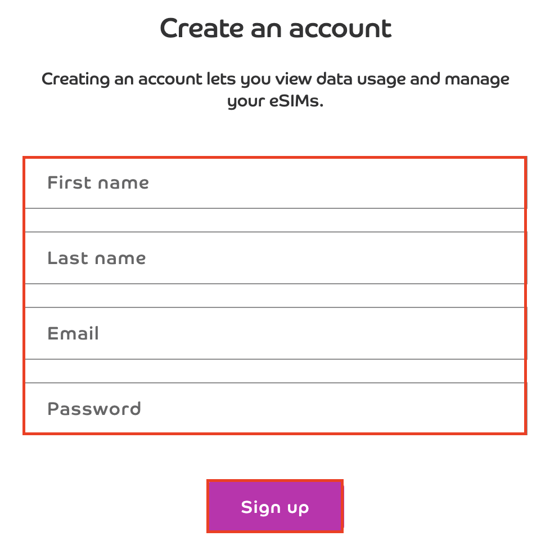The image size is (550, 554).
Task: Focus the Password text box
Action: coord(274,409)
